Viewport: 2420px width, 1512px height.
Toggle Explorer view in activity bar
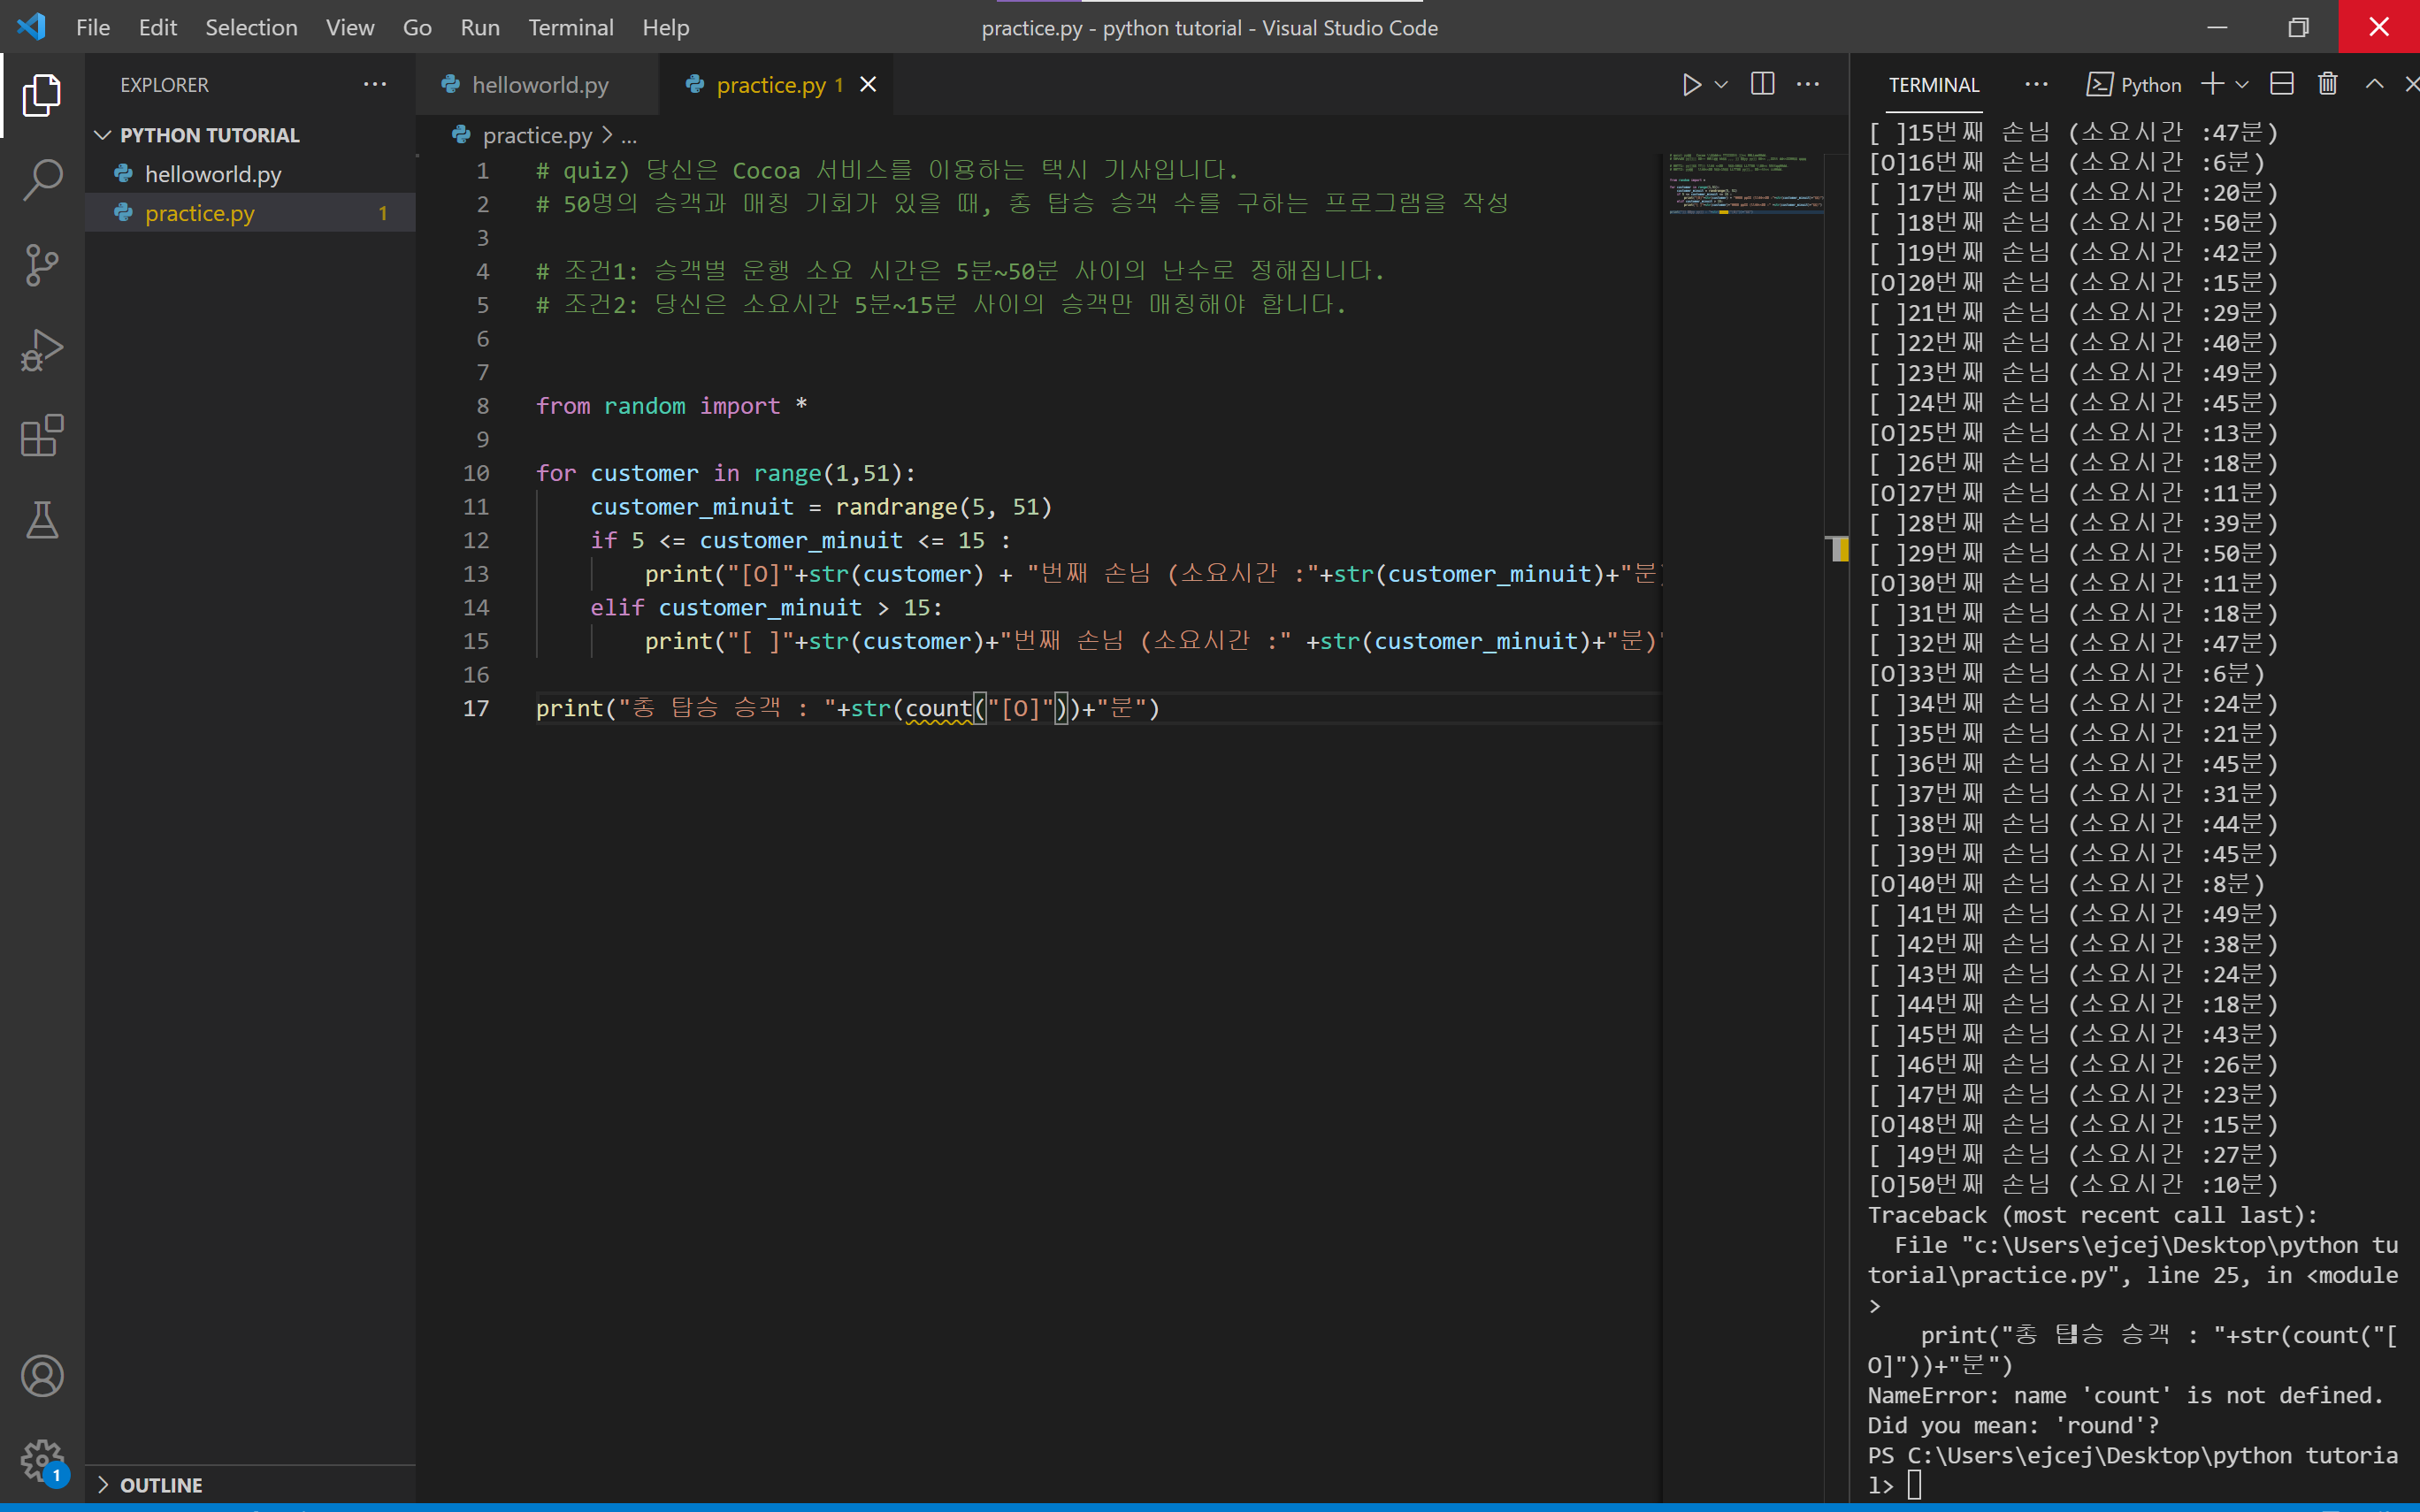[x=42, y=95]
